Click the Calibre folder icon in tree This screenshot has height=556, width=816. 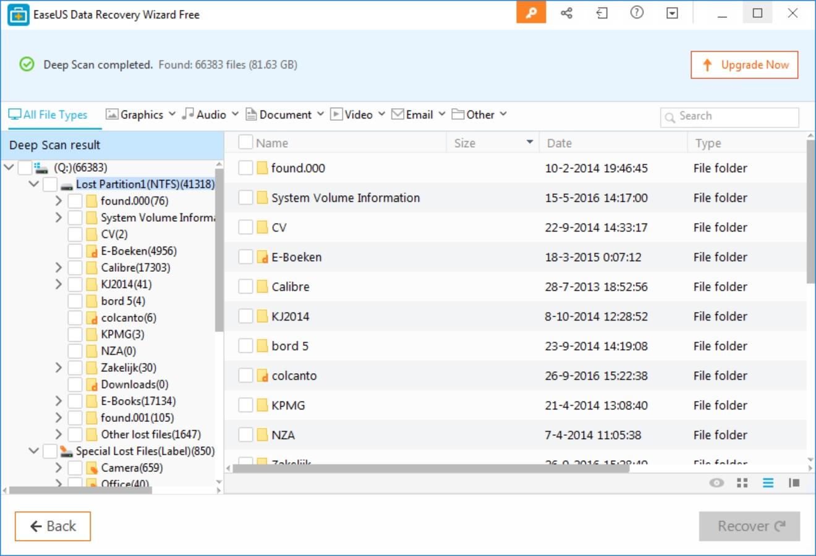(x=91, y=267)
